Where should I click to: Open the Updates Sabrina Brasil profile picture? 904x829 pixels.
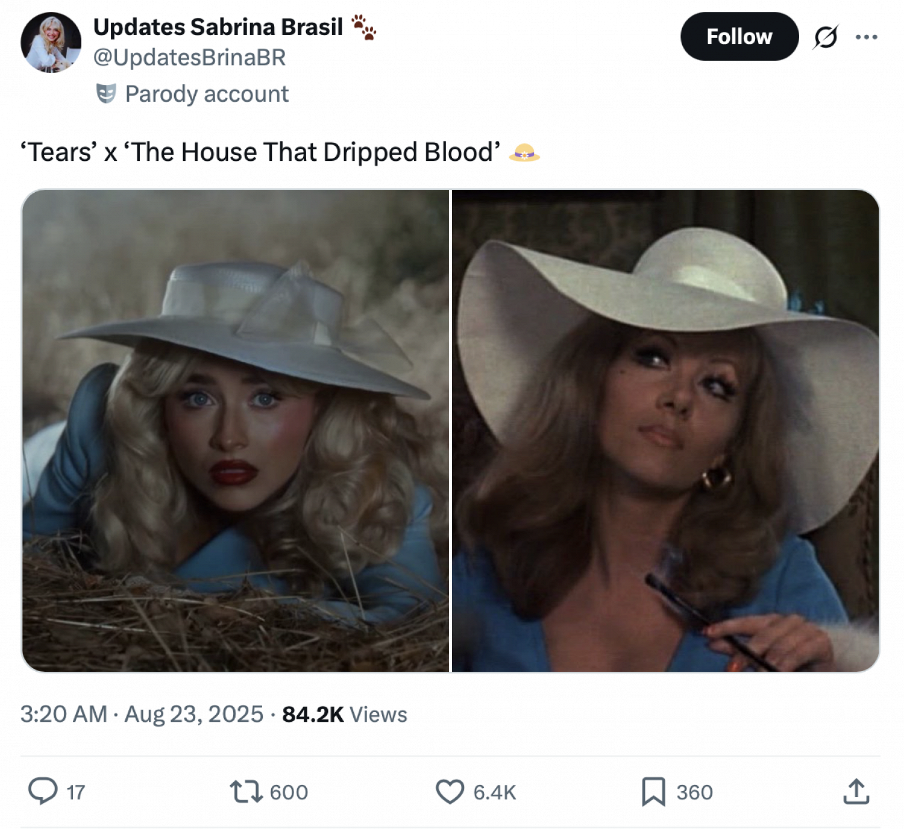tap(51, 43)
